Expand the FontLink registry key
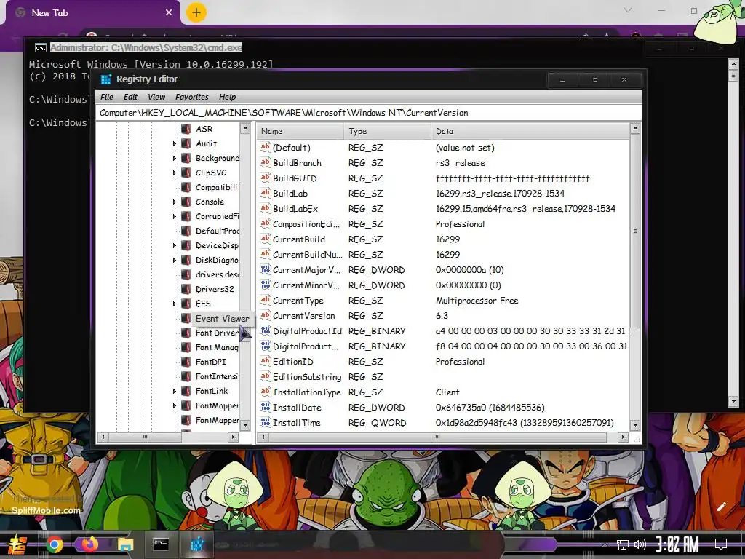745x559 pixels. pyautogui.click(x=175, y=391)
